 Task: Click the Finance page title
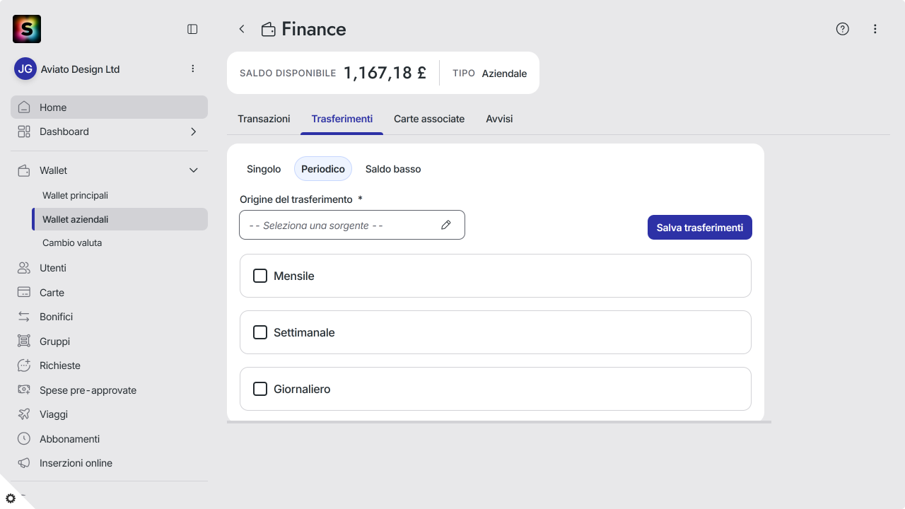(314, 29)
